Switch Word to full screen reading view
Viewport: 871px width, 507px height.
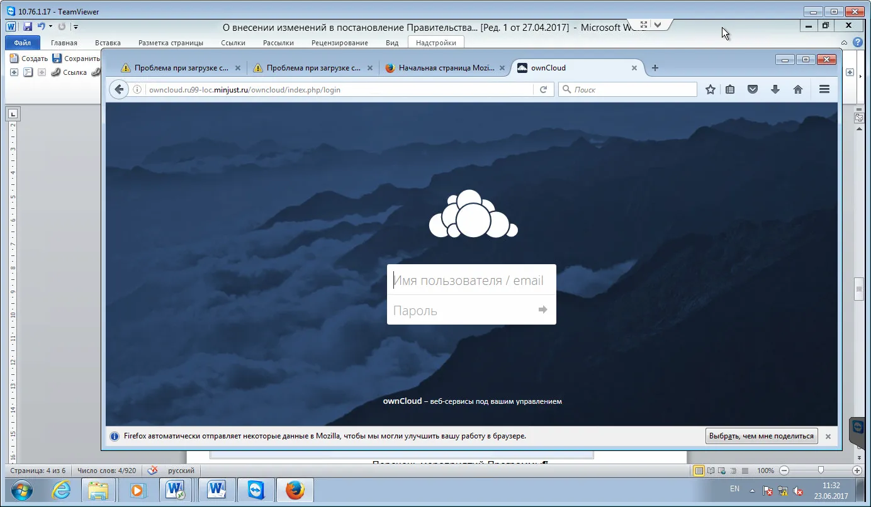[711, 471]
